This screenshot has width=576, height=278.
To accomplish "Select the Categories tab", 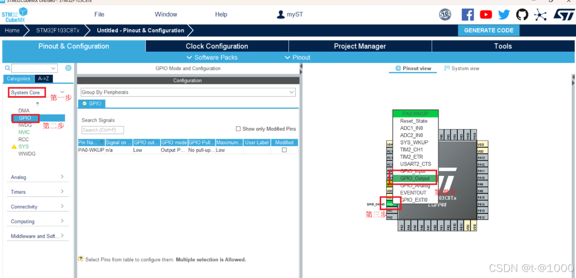I will 19,79.
